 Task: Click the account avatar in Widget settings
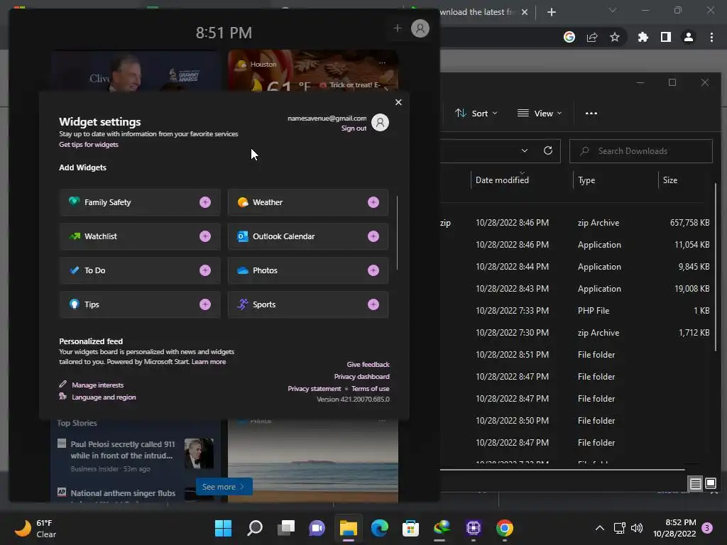click(x=381, y=123)
